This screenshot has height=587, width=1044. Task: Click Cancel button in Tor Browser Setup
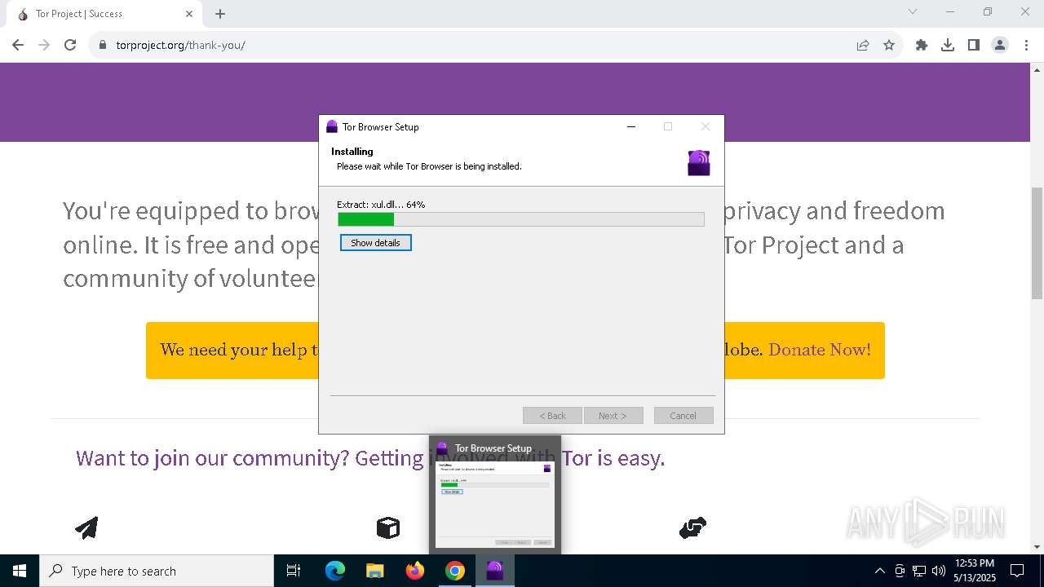683,416
